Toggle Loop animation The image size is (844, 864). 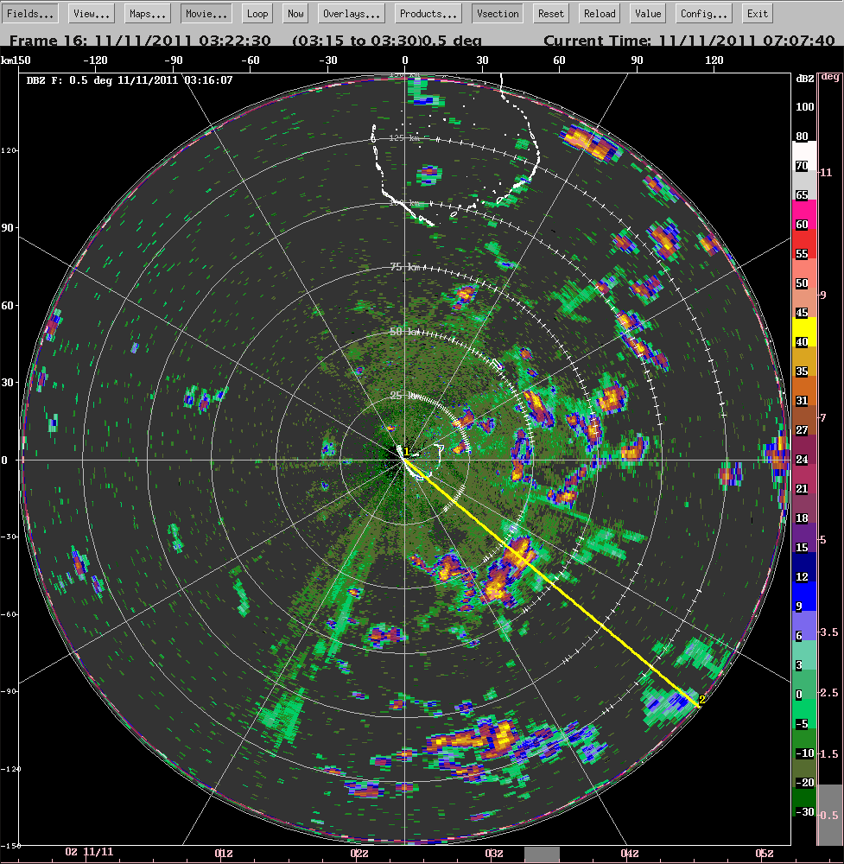(x=257, y=14)
